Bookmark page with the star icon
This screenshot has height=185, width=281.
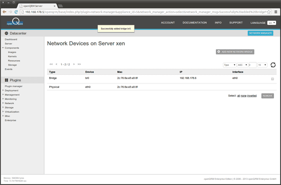coord(269,12)
